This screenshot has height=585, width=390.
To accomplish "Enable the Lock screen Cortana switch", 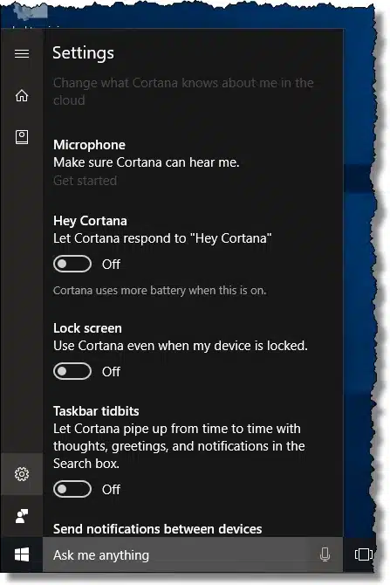I will point(72,371).
